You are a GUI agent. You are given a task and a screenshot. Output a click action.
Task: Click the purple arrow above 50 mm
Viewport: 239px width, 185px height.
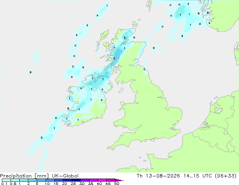(x=119, y=180)
